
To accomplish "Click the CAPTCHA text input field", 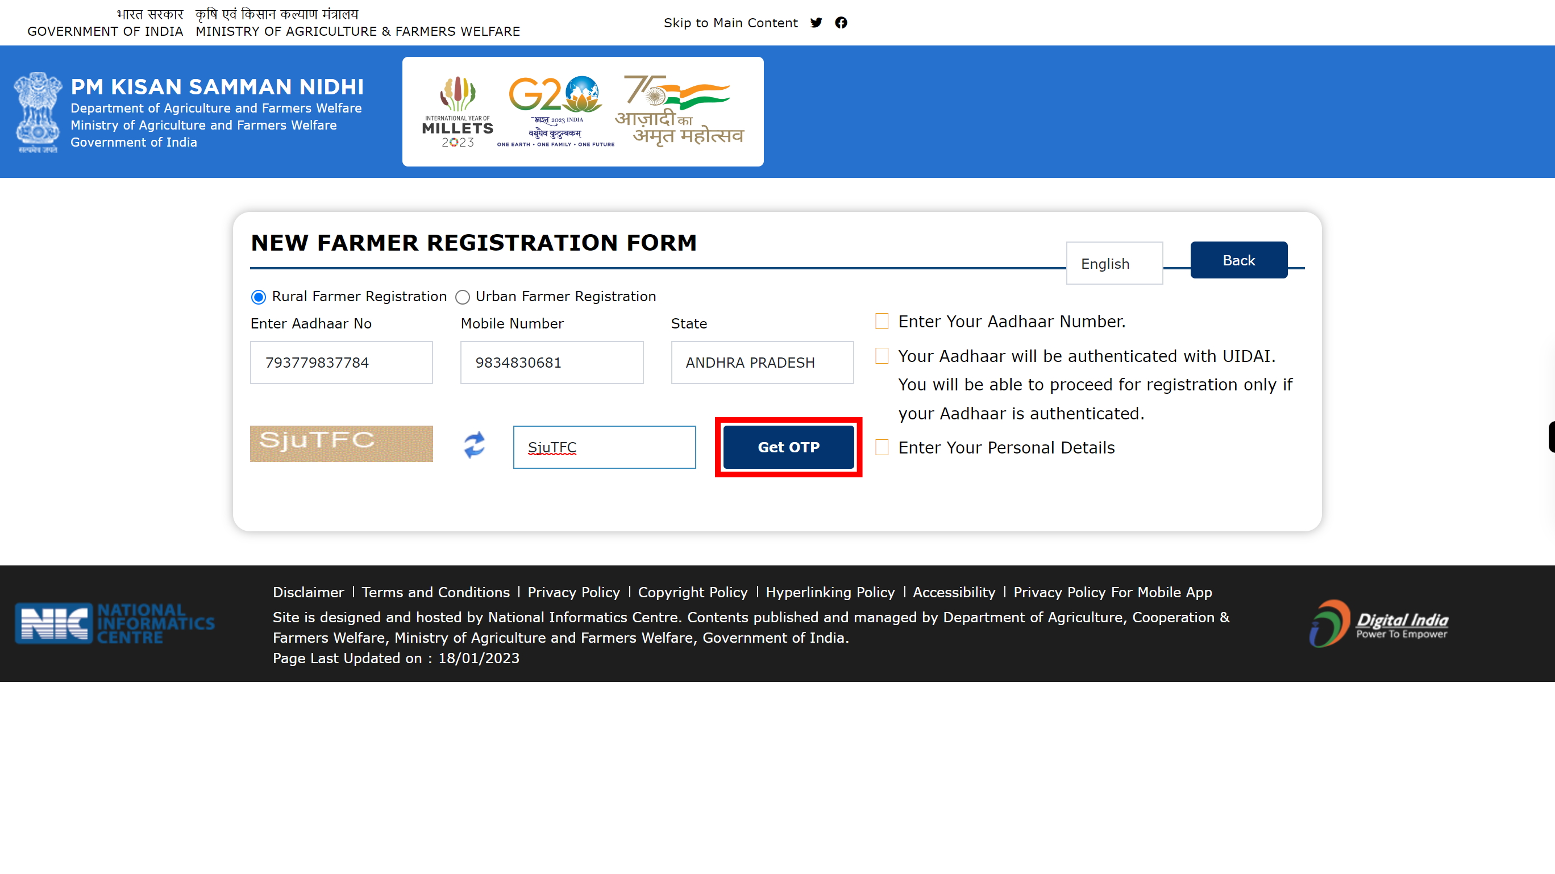I will pyautogui.click(x=604, y=447).
